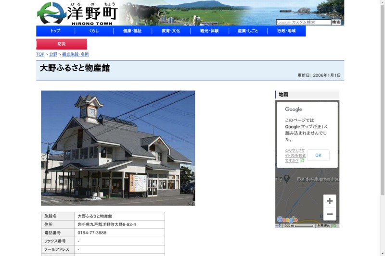The height and width of the screenshot is (256, 385).
Task: Open the 行政・地域 menu
Action: [x=286, y=31]
